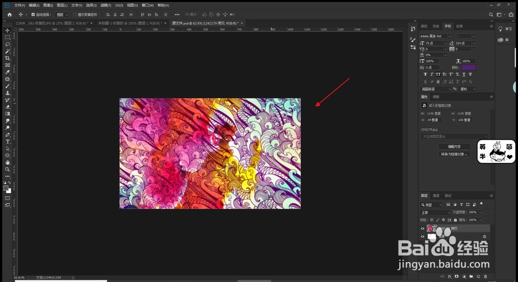Select the Lasso tool
The height and width of the screenshot is (282, 518).
coord(7,44)
